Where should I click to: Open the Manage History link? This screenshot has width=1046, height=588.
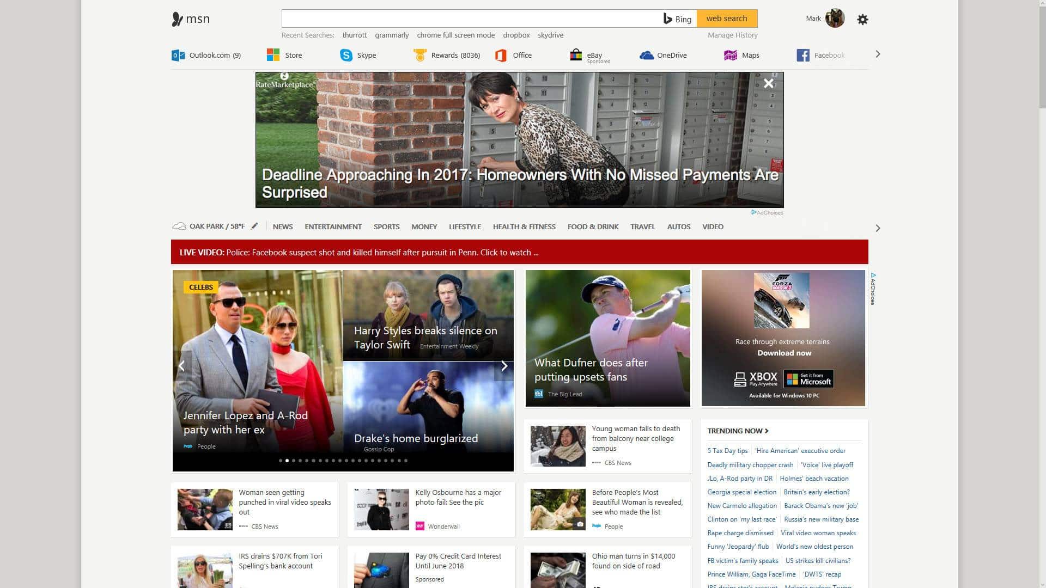tap(732, 35)
